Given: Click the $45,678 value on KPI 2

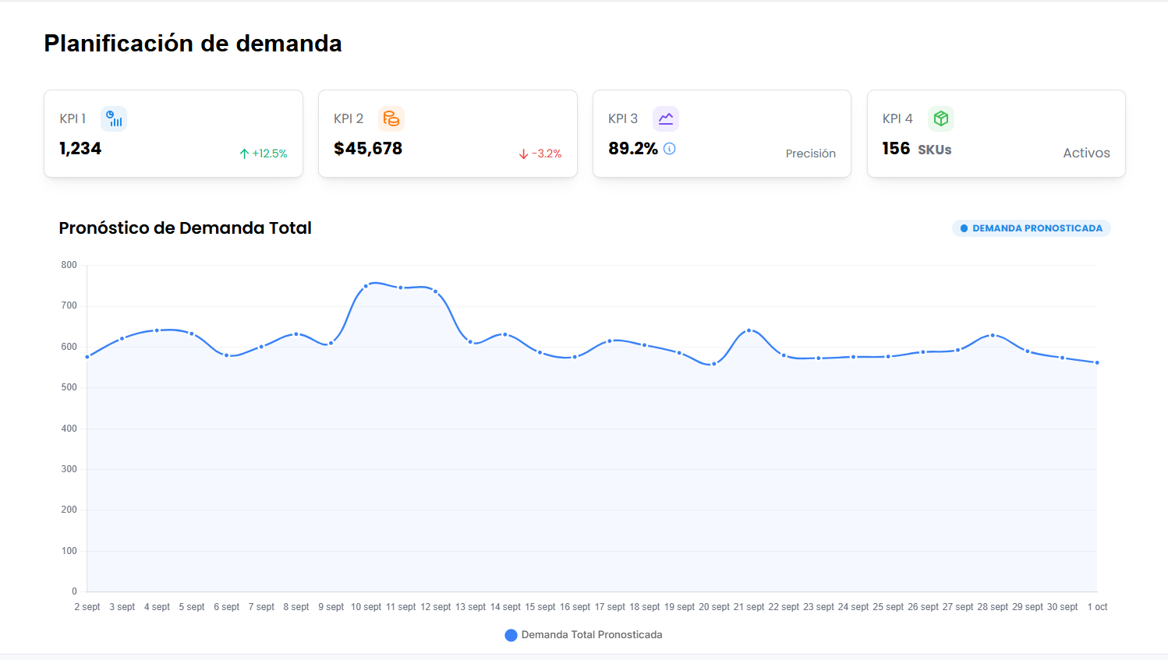Looking at the screenshot, I should tap(368, 148).
